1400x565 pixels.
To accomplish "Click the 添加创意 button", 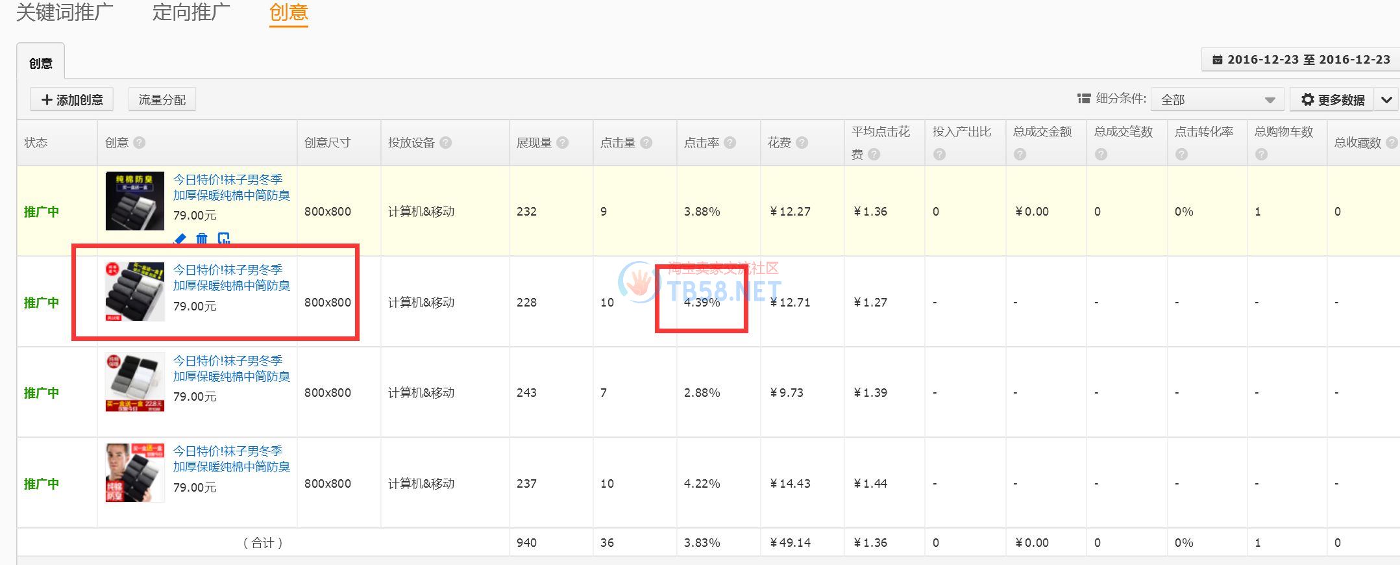I will tap(72, 100).
